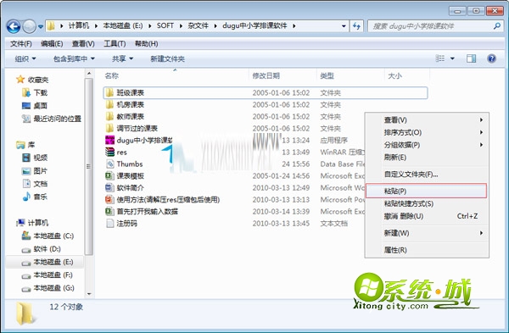Select the dugu中小学排课软件 application file
This screenshot has width=509, height=333.
(139, 140)
